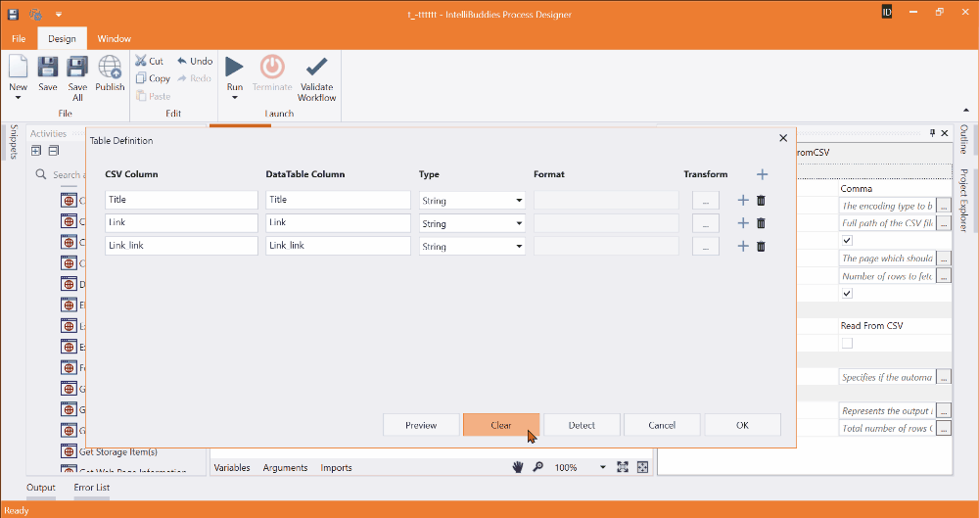Viewport: 979px width, 518px height.
Task: Delete the Link row with trash icon
Action: pyautogui.click(x=761, y=223)
